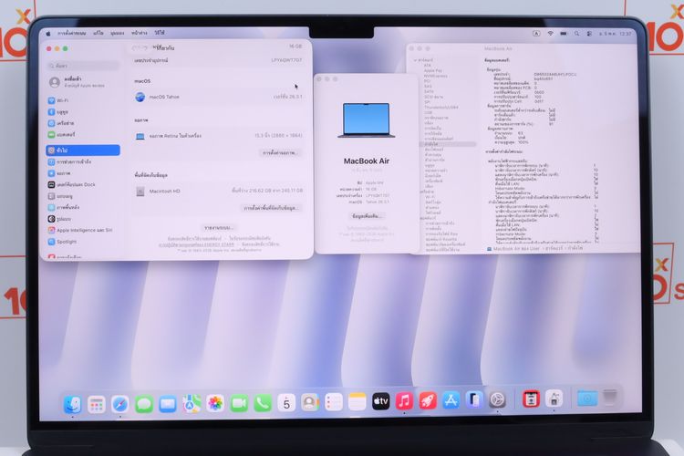This screenshot has height=456, width=684.
Task: Click the input source A indicator
Action: click(536, 33)
